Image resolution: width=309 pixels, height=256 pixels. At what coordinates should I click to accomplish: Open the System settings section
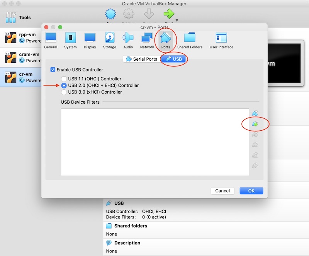click(x=70, y=41)
